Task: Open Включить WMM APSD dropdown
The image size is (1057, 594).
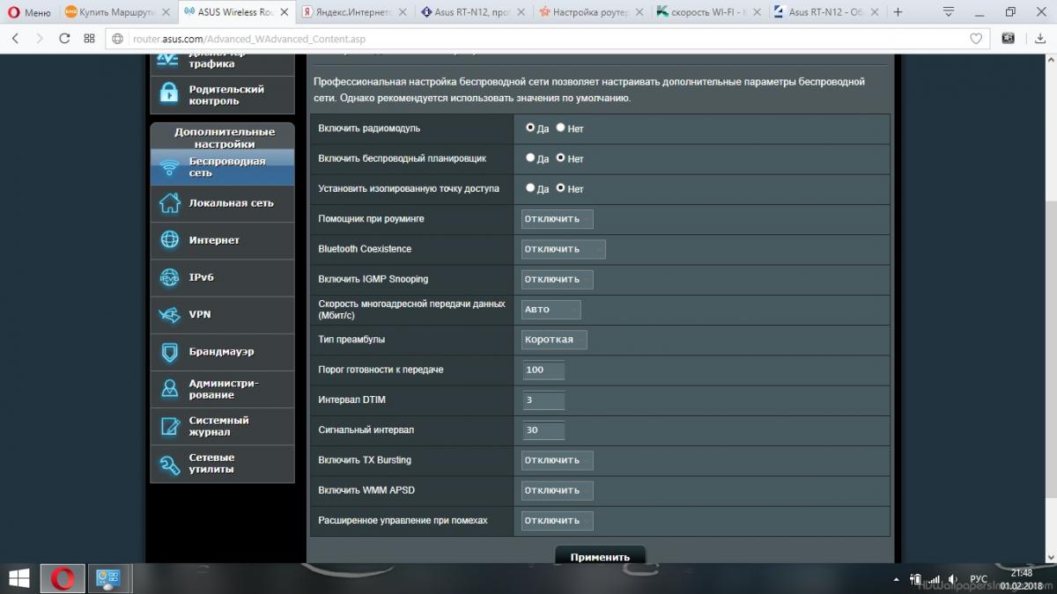Action: coord(557,490)
